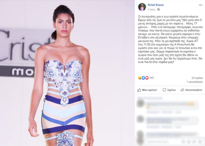Like the post via 'Μου αρέσει!' text

pos(150,90)
